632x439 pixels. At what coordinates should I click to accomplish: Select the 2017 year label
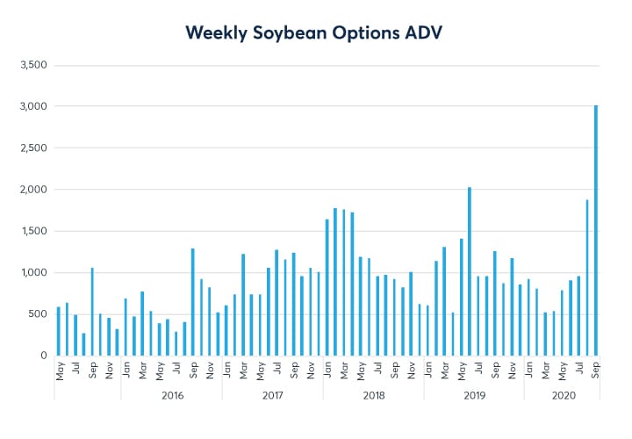pyautogui.click(x=273, y=395)
